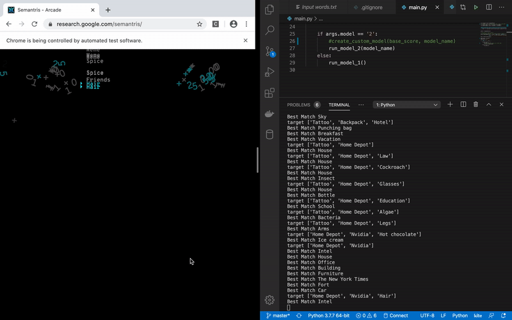The width and height of the screenshot is (512, 320).
Task: Click Connect in the status bar
Action: tap(396, 316)
